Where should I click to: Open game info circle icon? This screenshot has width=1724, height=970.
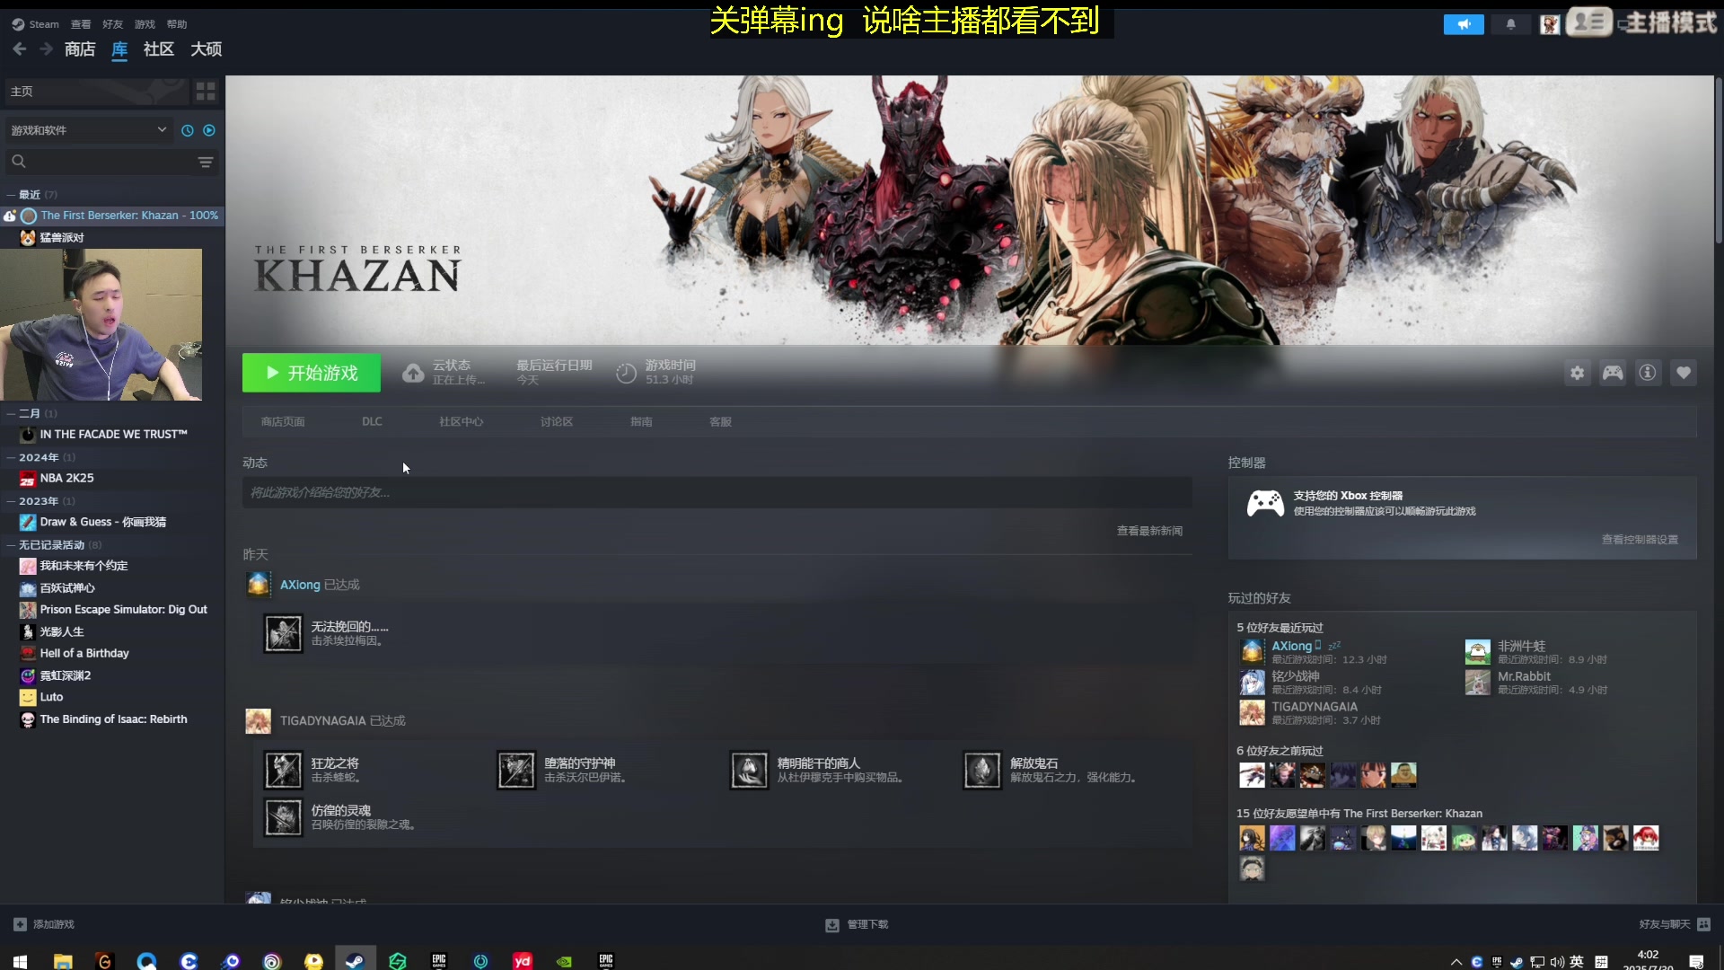tap(1648, 373)
